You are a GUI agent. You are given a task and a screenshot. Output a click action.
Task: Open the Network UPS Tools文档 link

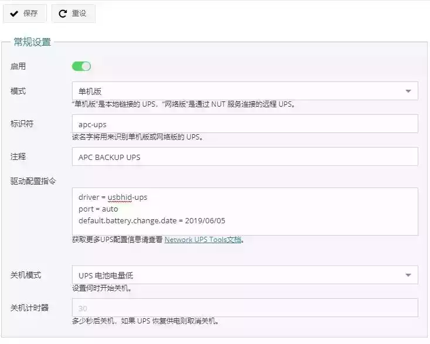click(203, 240)
